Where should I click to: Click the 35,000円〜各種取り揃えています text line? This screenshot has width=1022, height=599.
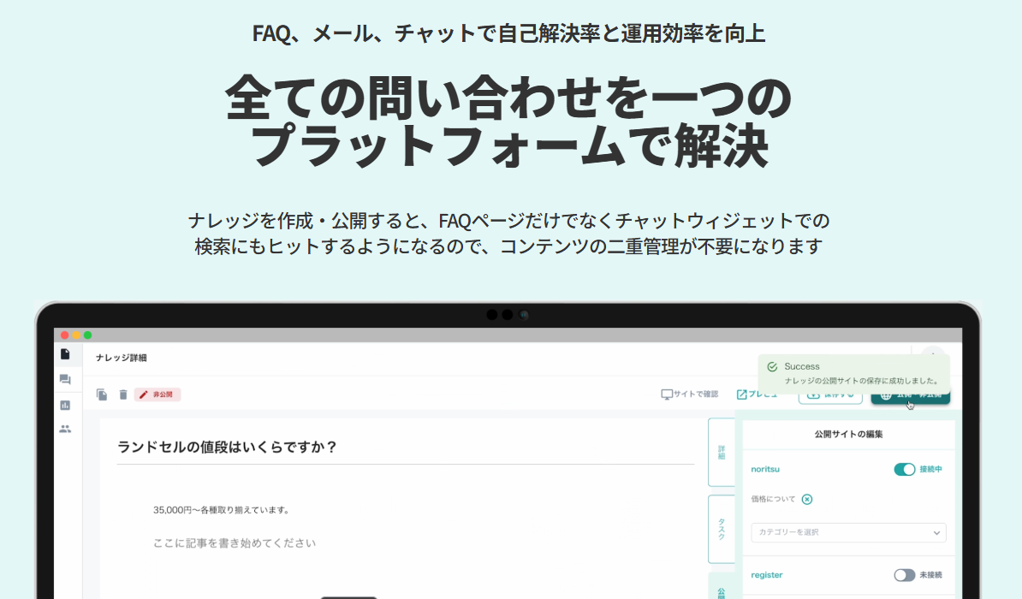[222, 510]
